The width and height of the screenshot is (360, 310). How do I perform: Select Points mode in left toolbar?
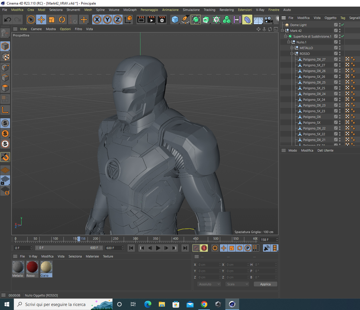click(x=5, y=67)
